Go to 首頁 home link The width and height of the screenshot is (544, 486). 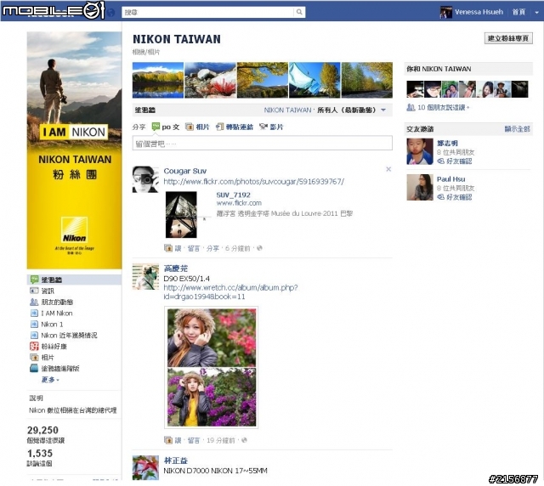(518, 12)
